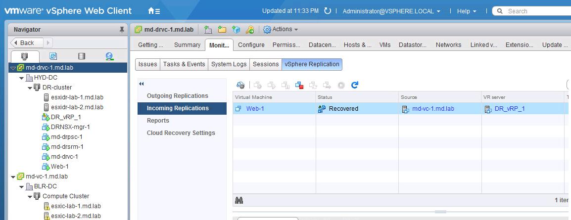Switch to the Summary tab
The image size is (571, 220).
[187, 44]
